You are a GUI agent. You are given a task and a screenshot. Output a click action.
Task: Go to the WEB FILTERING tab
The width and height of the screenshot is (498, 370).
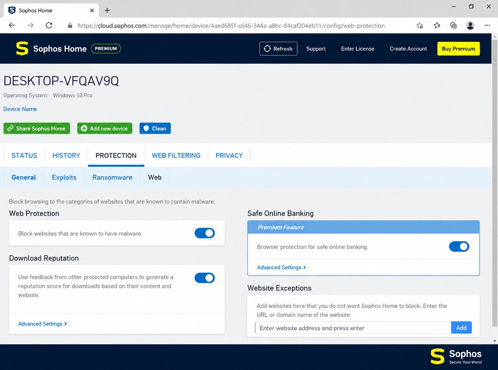tap(176, 156)
